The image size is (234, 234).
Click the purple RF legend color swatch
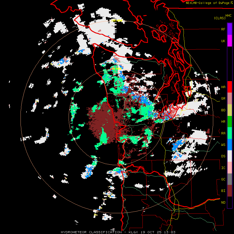pyautogui.click(x=230, y=29)
